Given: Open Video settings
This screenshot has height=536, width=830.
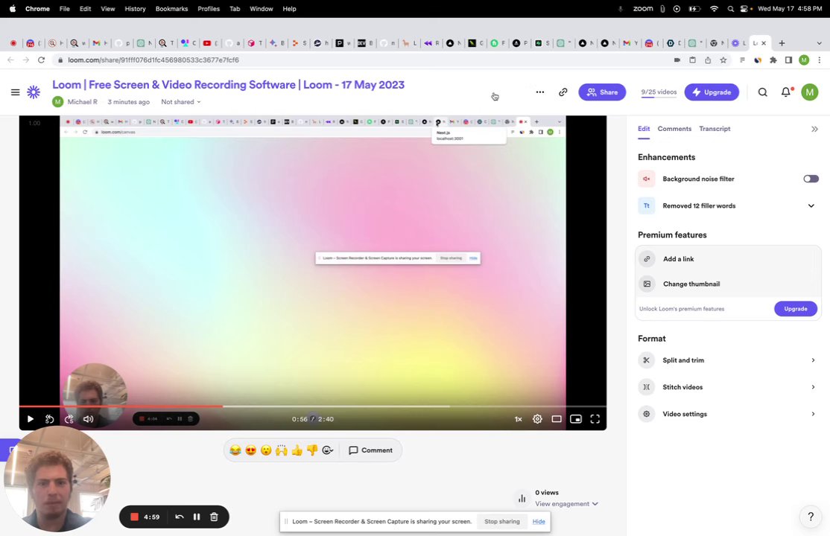Looking at the screenshot, I should (729, 415).
